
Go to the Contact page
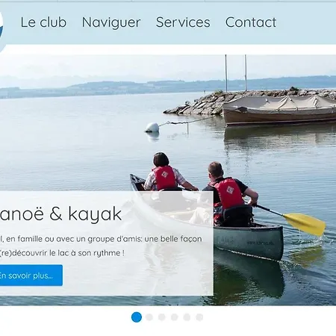tap(251, 22)
